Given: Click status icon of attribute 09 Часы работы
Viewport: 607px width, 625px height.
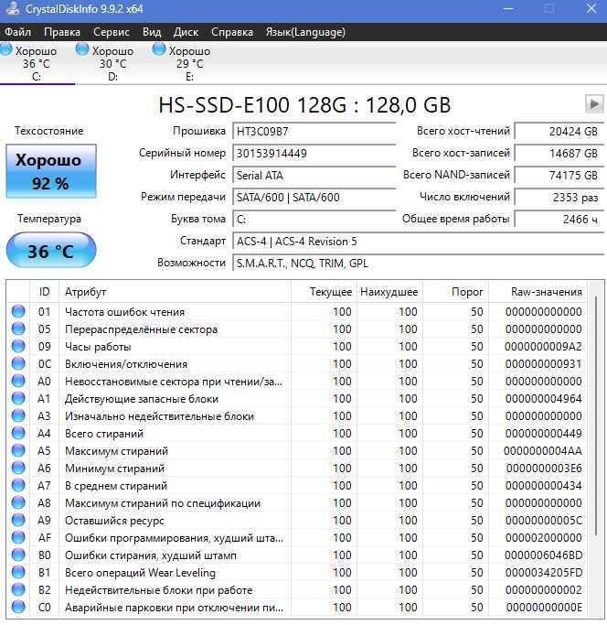Looking at the screenshot, I should click(x=18, y=347).
